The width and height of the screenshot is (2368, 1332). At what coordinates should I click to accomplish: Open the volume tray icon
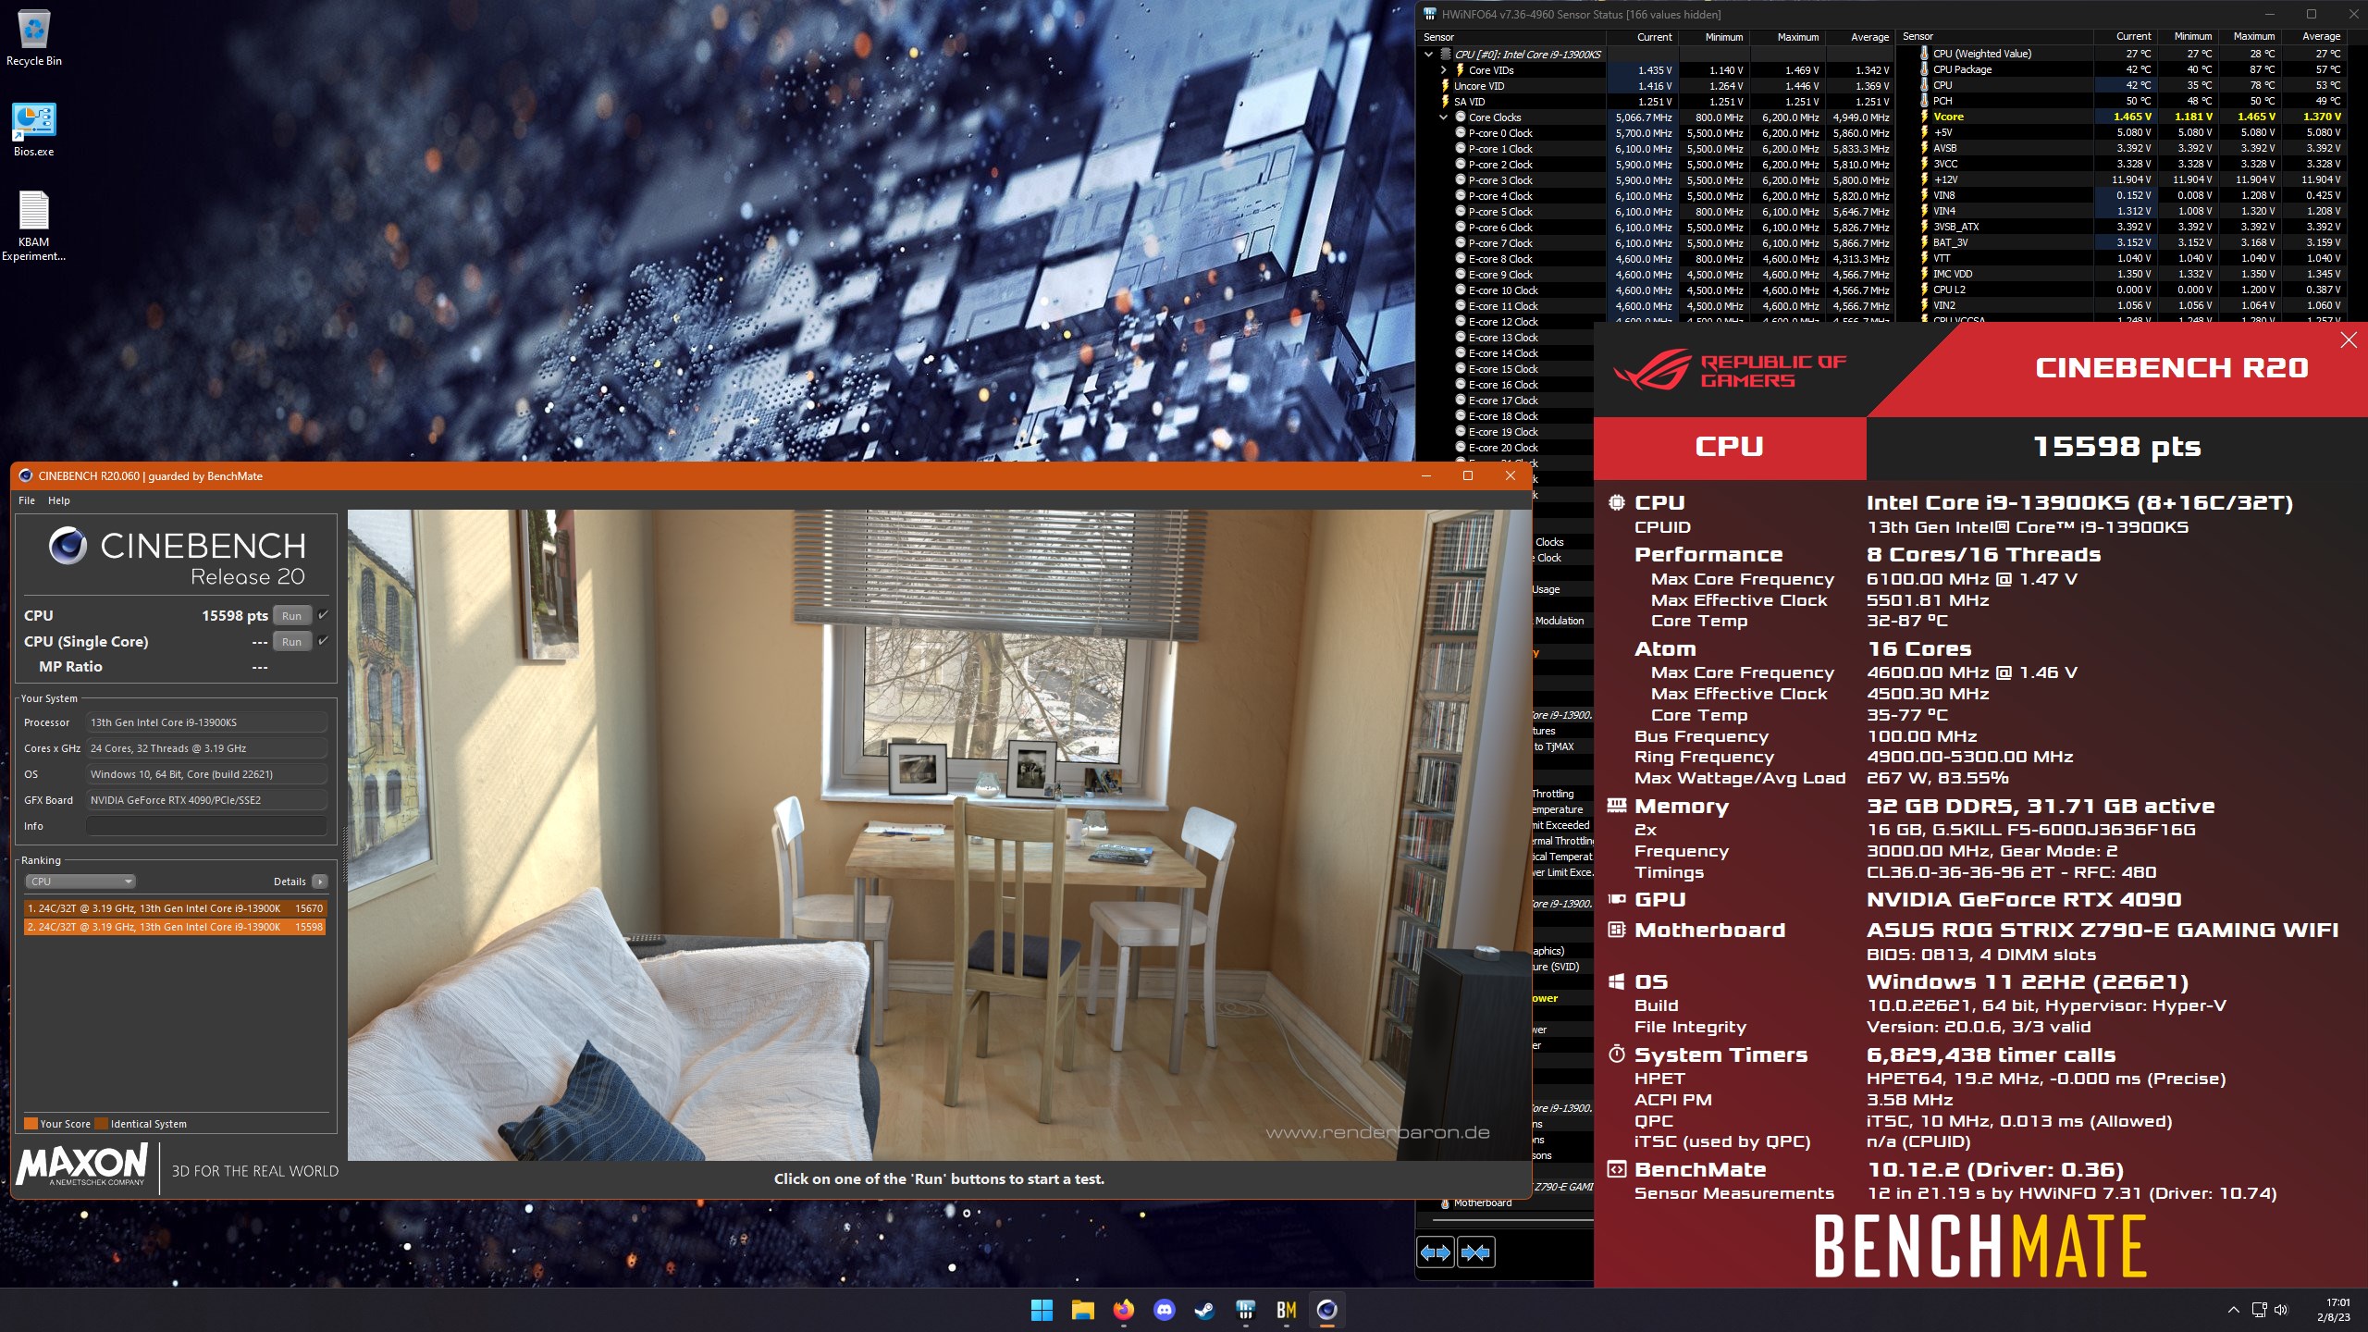[2281, 1310]
